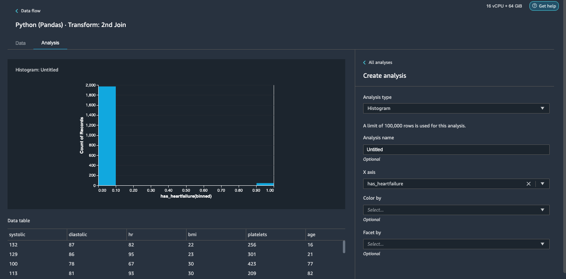The height and width of the screenshot is (279, 566).
Task: Click the bmi column header
Action: [192, 235]
